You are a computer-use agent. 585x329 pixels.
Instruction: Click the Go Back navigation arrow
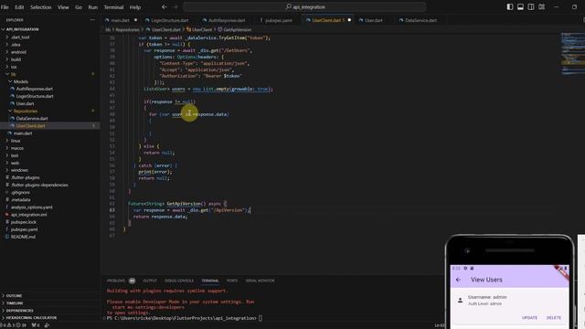coord(165,6)
